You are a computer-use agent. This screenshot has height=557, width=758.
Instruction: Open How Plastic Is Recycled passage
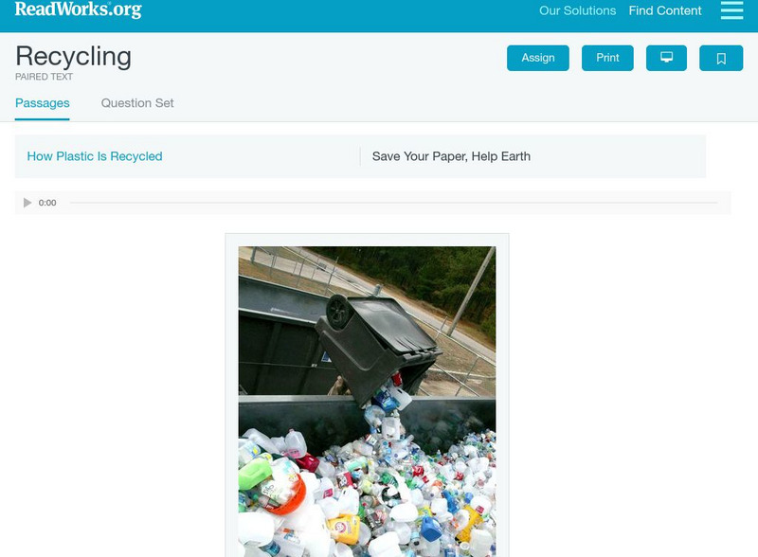pyautogui.click(x=95, y=156)
